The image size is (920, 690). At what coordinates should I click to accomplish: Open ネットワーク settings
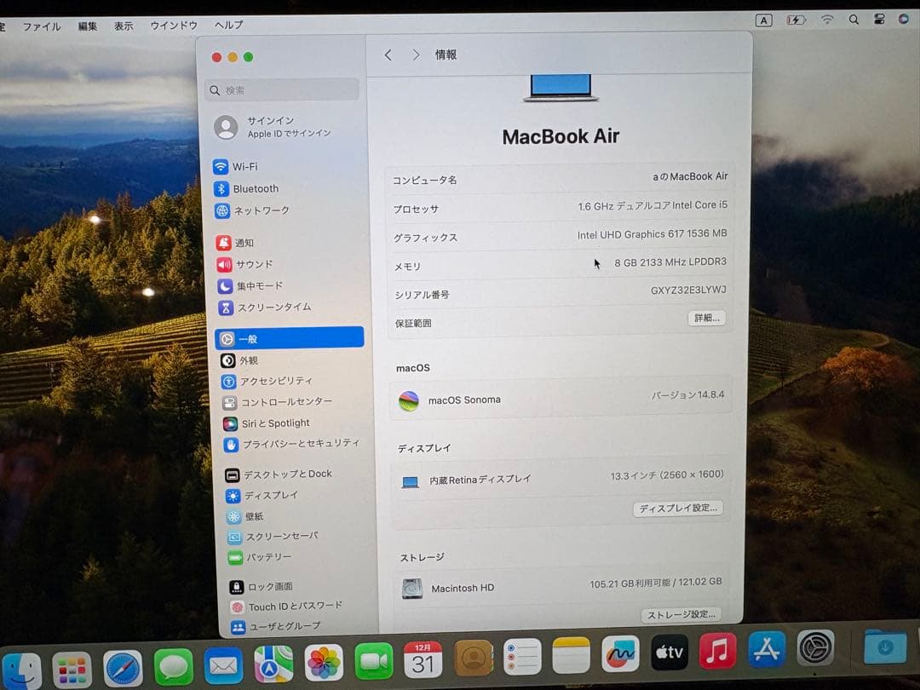pyautogui.click(x=252, y=210)
